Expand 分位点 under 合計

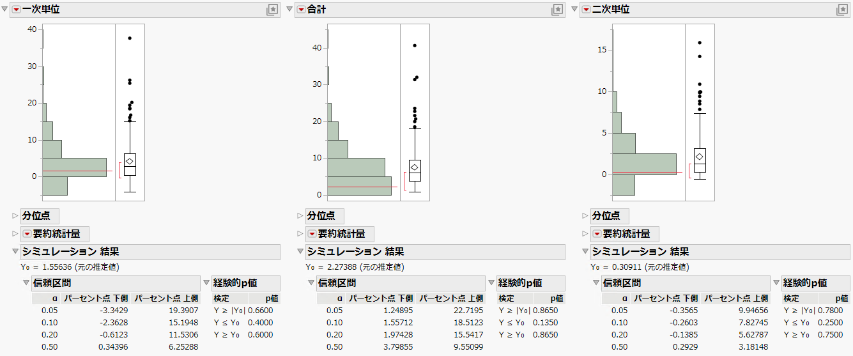(301, 216)
